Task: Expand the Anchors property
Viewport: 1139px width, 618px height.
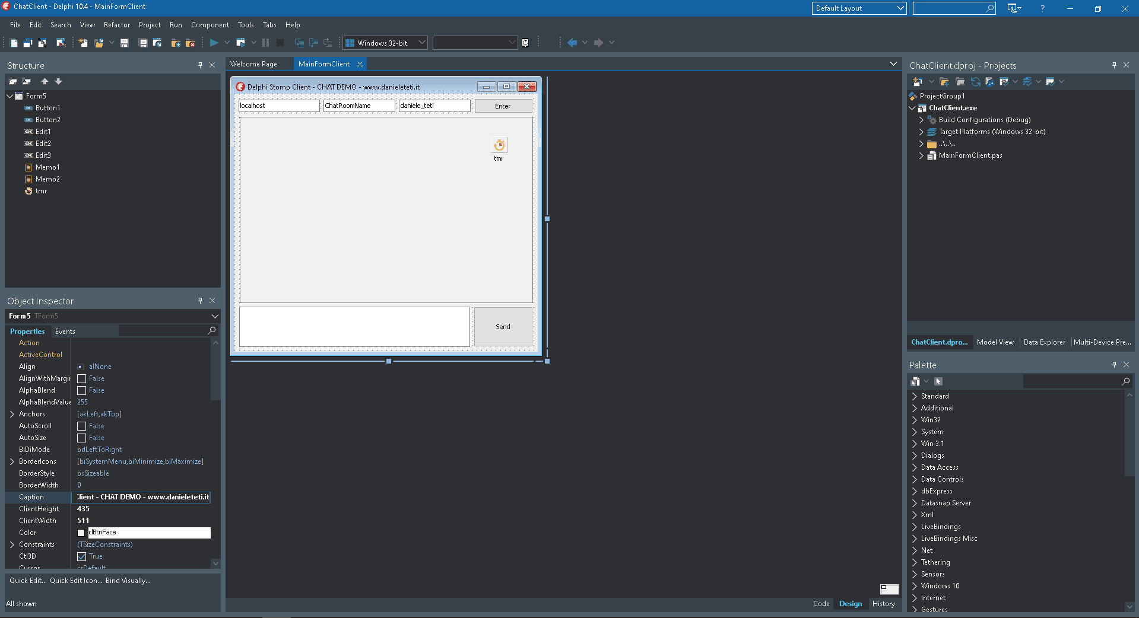Action: 12,414
